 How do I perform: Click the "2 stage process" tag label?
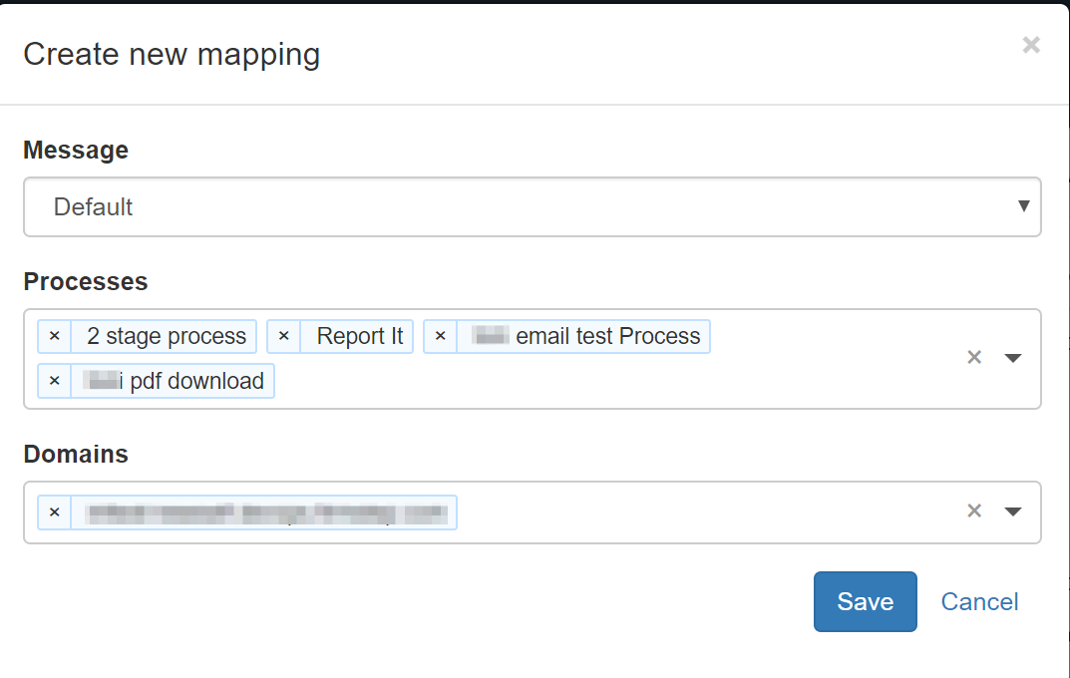pyautogui.click(x=164, y=336)
